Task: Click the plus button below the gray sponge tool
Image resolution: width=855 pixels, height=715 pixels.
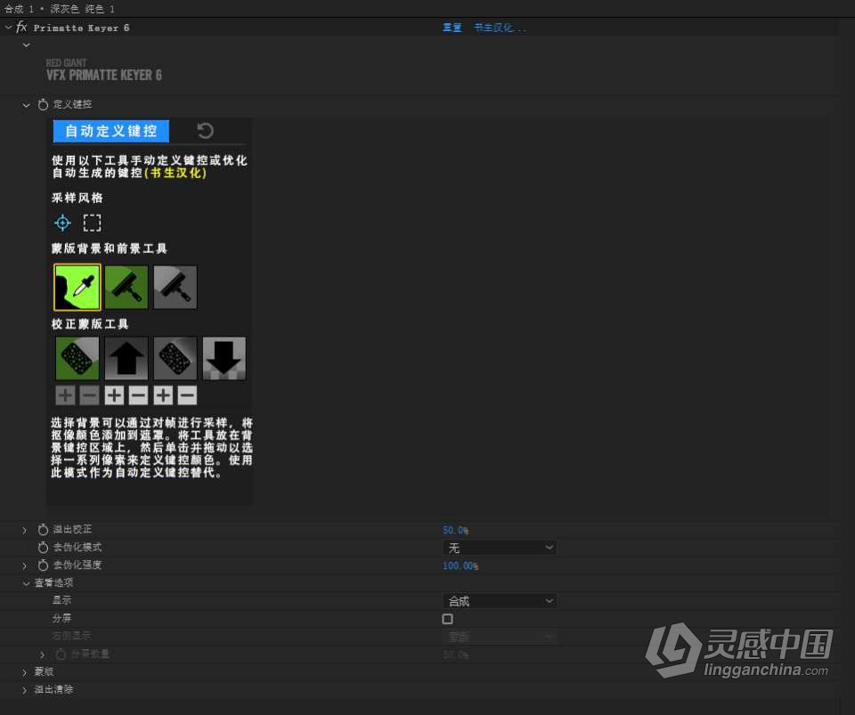Action: [x=163, y=395]
